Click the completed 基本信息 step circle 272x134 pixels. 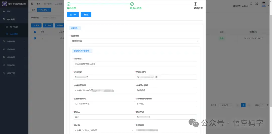pyautogui.click(x=69, y=4)
